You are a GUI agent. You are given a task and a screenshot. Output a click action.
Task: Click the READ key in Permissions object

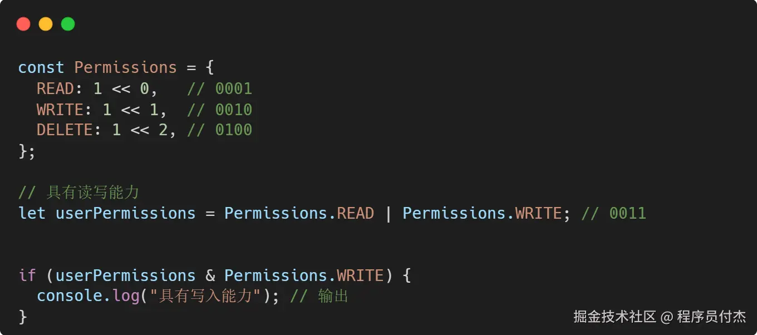pos(55,88)
